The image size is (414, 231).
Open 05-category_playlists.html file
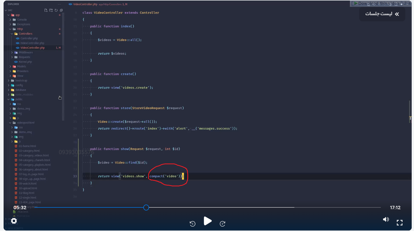35,165
